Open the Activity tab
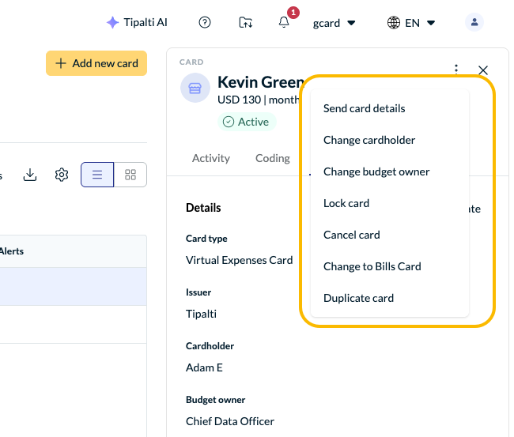 pos(211,158)
